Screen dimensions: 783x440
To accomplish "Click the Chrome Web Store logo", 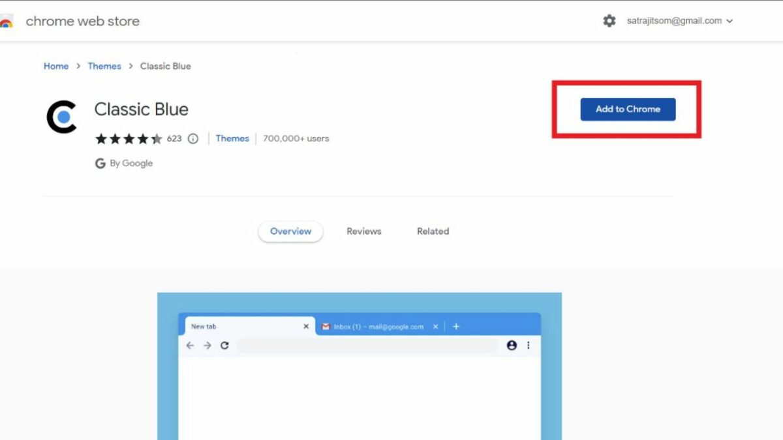I will tap(8, 21).
